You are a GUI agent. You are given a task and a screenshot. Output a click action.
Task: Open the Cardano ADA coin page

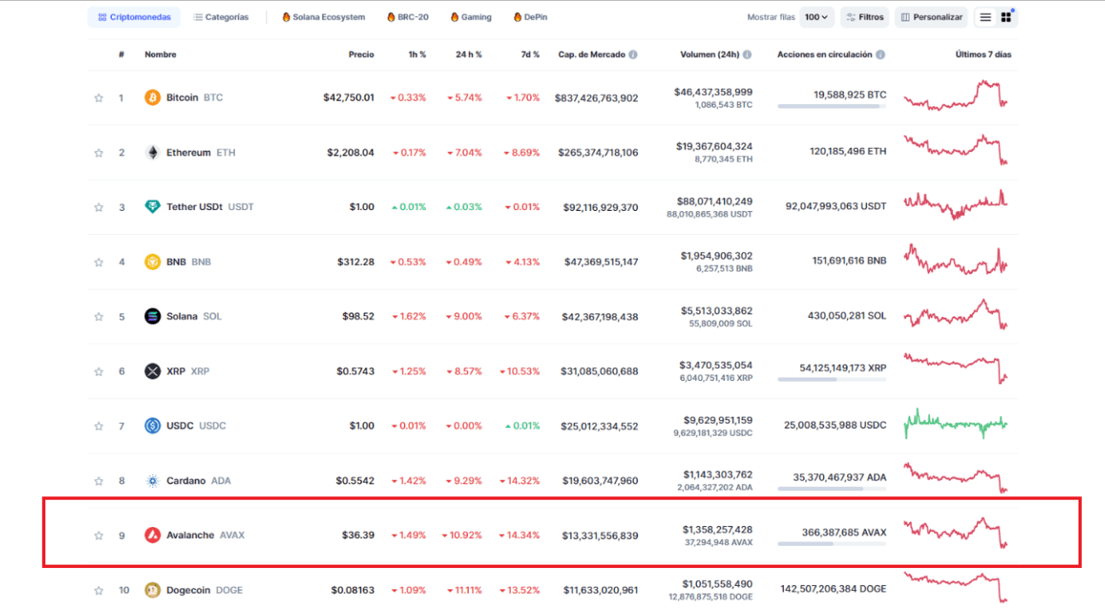pyautogui.click(x=186, y=481)
